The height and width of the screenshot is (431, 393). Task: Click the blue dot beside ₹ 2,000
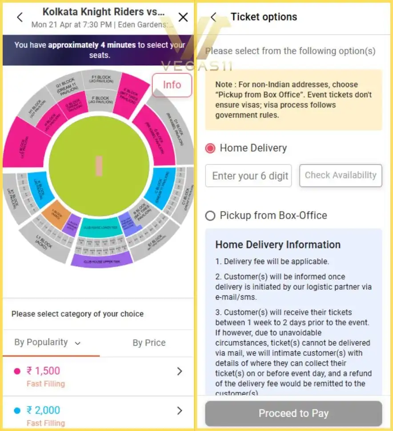(17, 411)
